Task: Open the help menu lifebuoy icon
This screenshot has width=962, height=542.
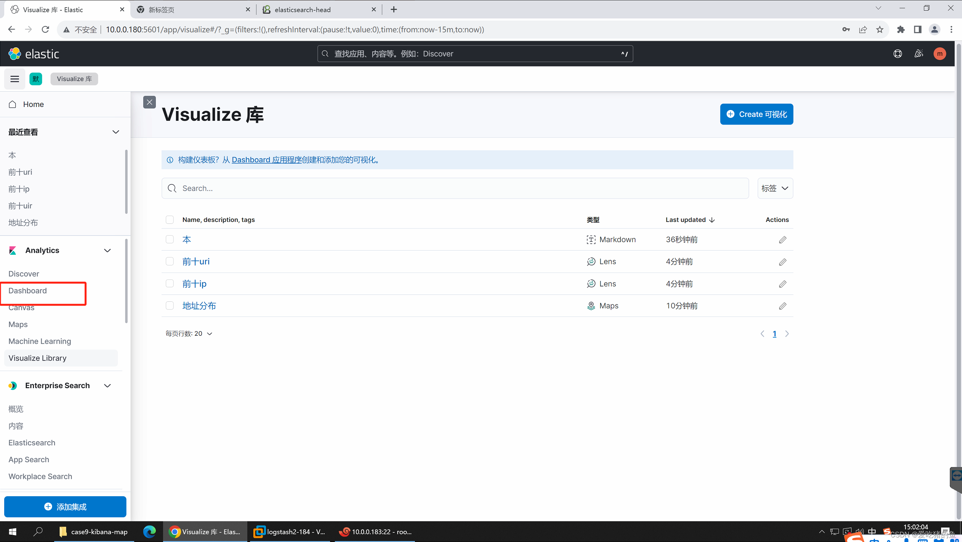Action: pos(897,54)
